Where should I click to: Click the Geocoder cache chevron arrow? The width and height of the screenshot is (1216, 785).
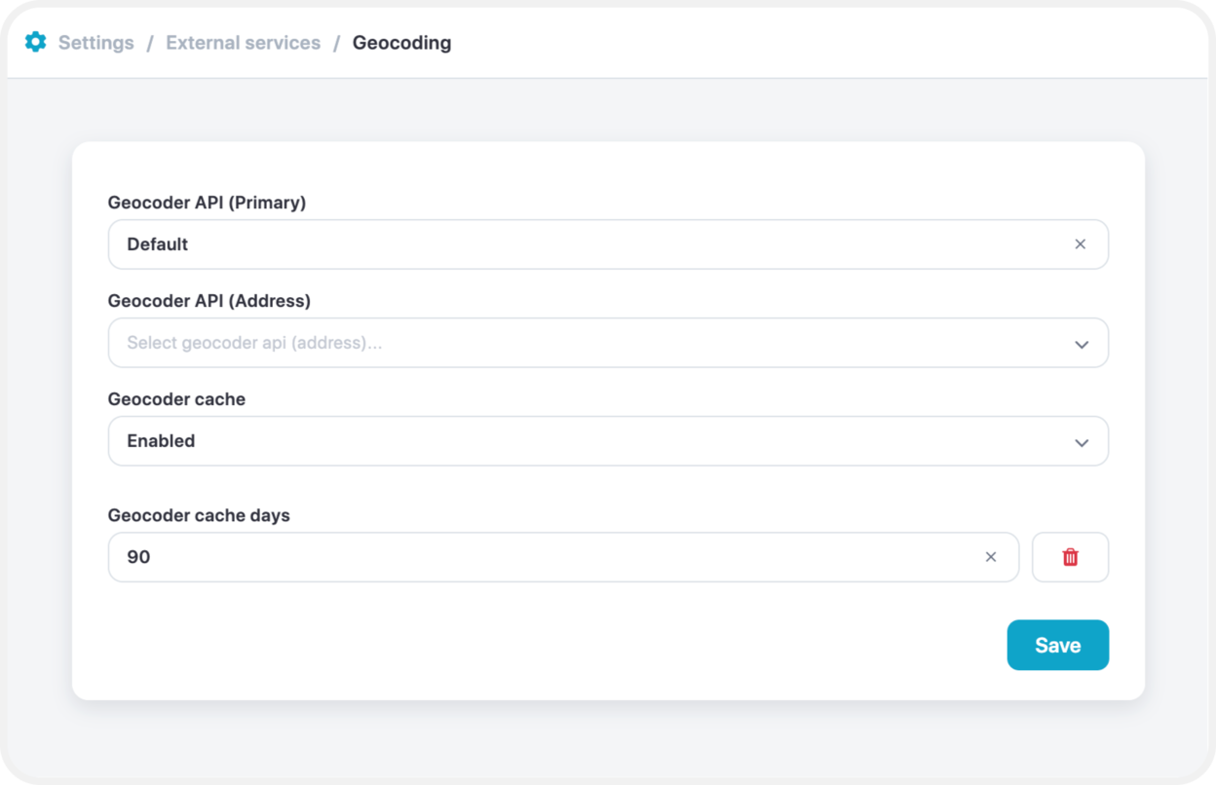pyautogui.click(x=1082, y=442)
